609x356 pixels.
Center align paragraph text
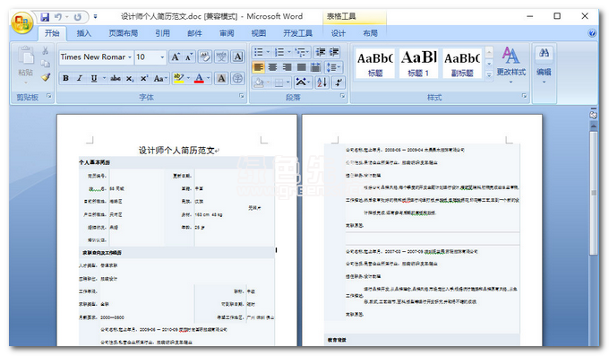tap(272, 67)
